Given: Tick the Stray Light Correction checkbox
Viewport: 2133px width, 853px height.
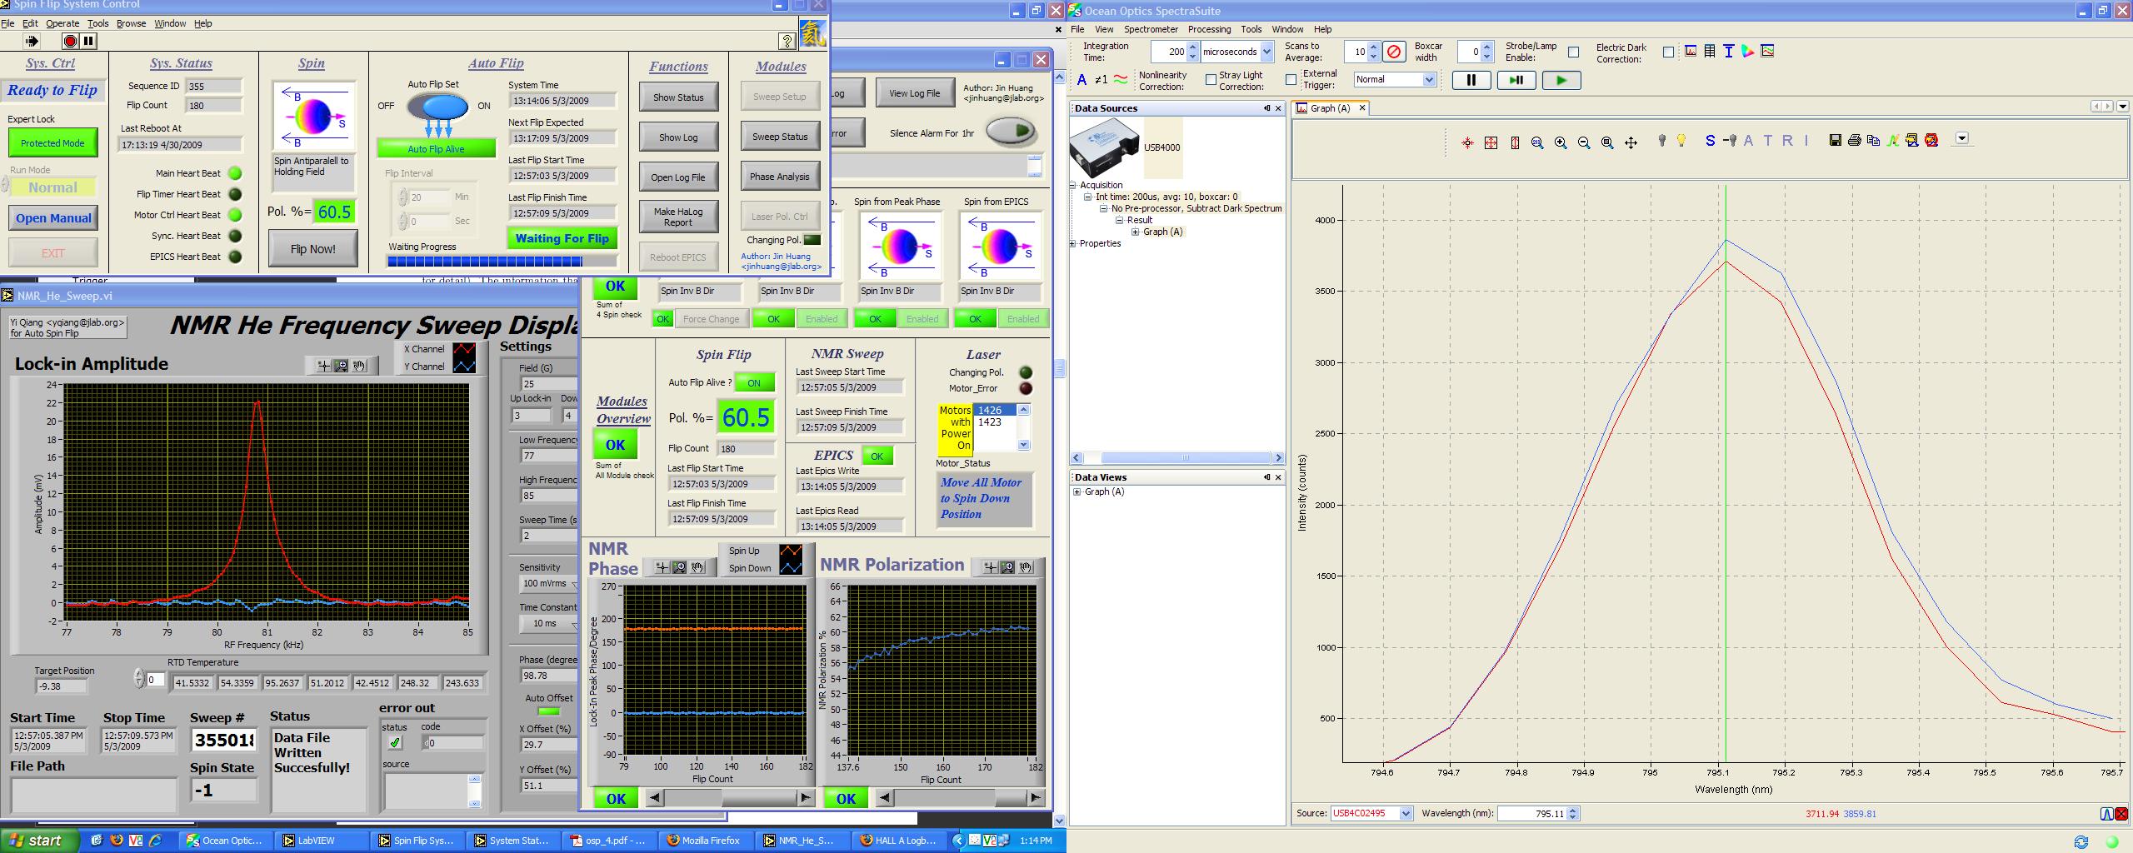Looking at the screenshot, I should click(x=1291, y=80).
